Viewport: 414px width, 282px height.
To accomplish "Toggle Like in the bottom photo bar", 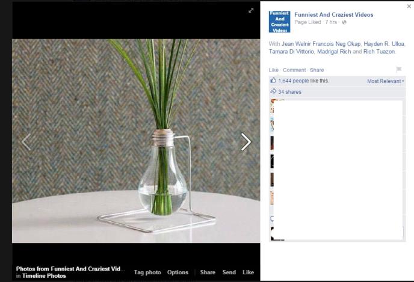I will point(248,272).
